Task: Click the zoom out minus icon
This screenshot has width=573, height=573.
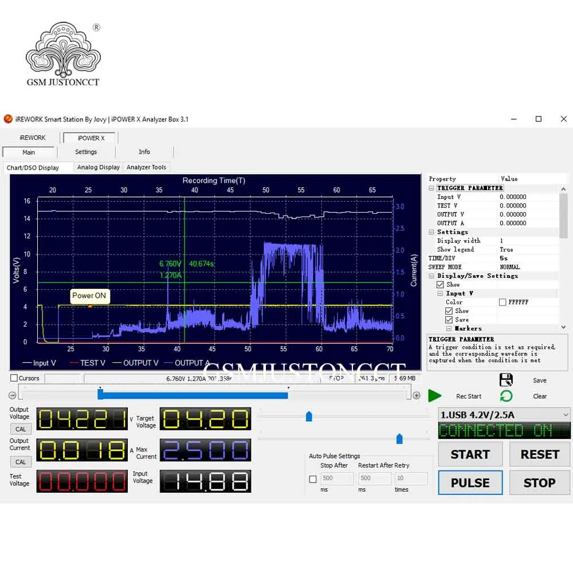Action: point(13,395)
